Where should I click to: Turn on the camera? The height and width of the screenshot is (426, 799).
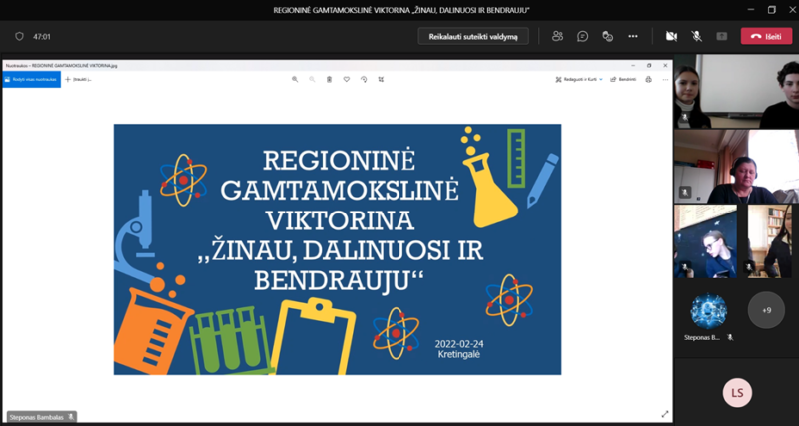(671, 36)
